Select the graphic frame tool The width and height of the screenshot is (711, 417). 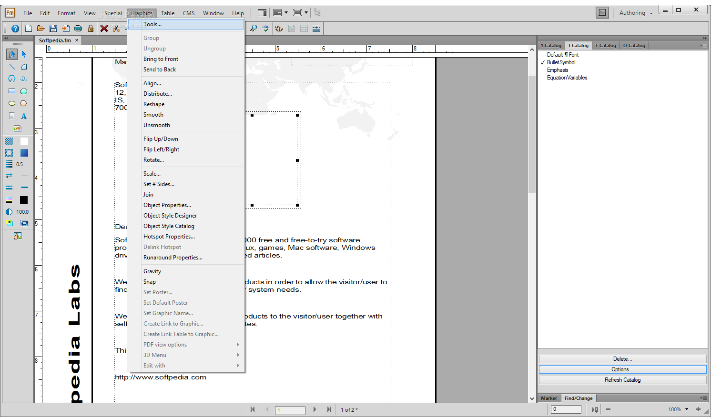pyautogui.click(x=18, y=128)
